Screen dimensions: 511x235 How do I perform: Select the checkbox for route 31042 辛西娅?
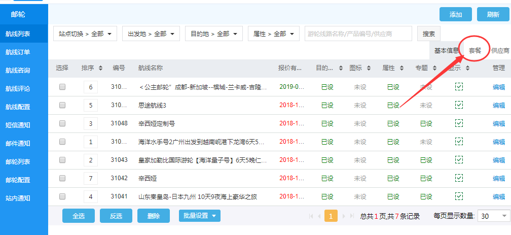point(62,178)
